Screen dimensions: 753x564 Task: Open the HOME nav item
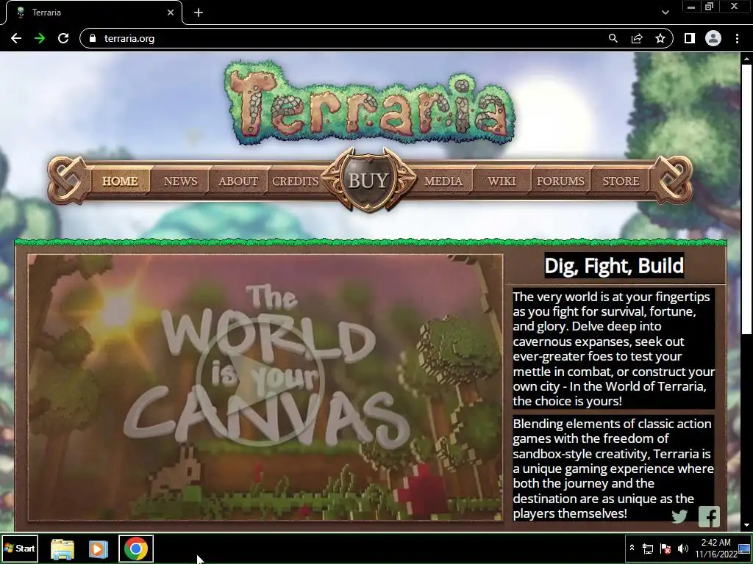coord(120,181)
